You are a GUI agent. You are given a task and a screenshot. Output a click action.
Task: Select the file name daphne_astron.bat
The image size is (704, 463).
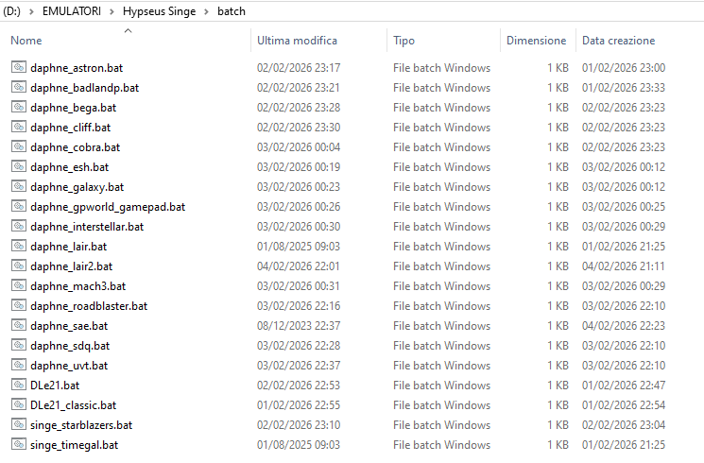click(x=77, y=68)
